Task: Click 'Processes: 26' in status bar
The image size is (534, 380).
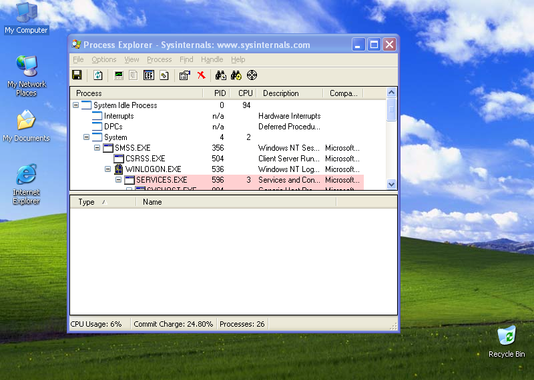Action: [242, 324]
